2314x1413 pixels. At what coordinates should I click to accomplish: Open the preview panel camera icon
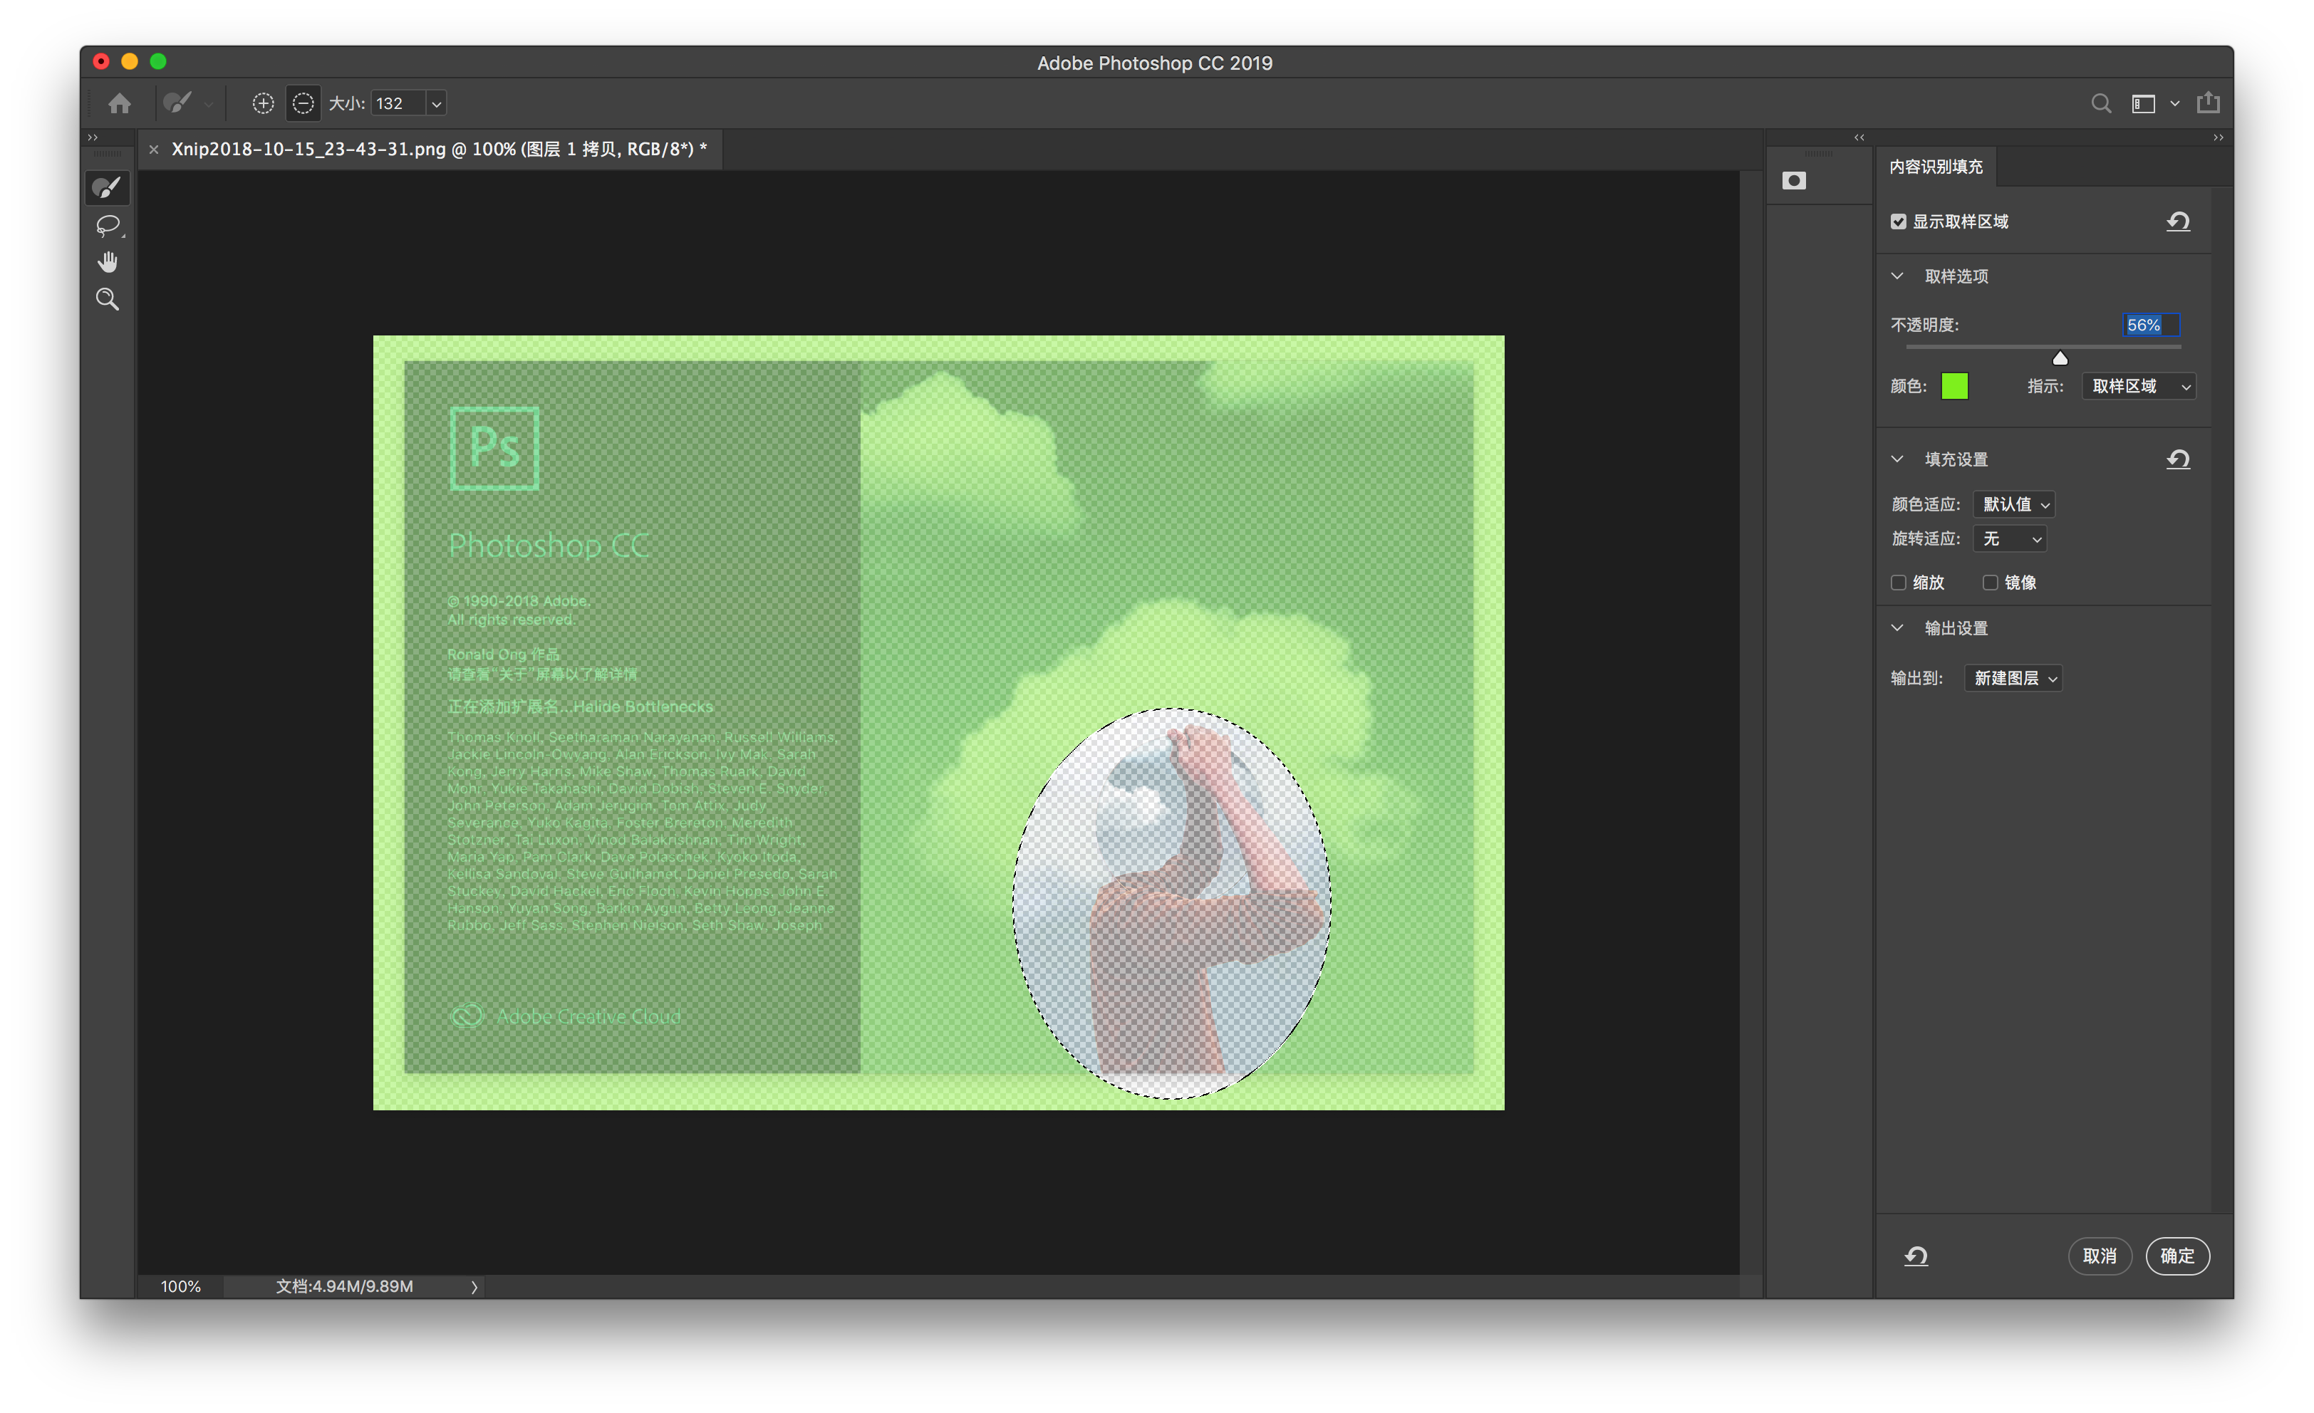point(1794,180)
